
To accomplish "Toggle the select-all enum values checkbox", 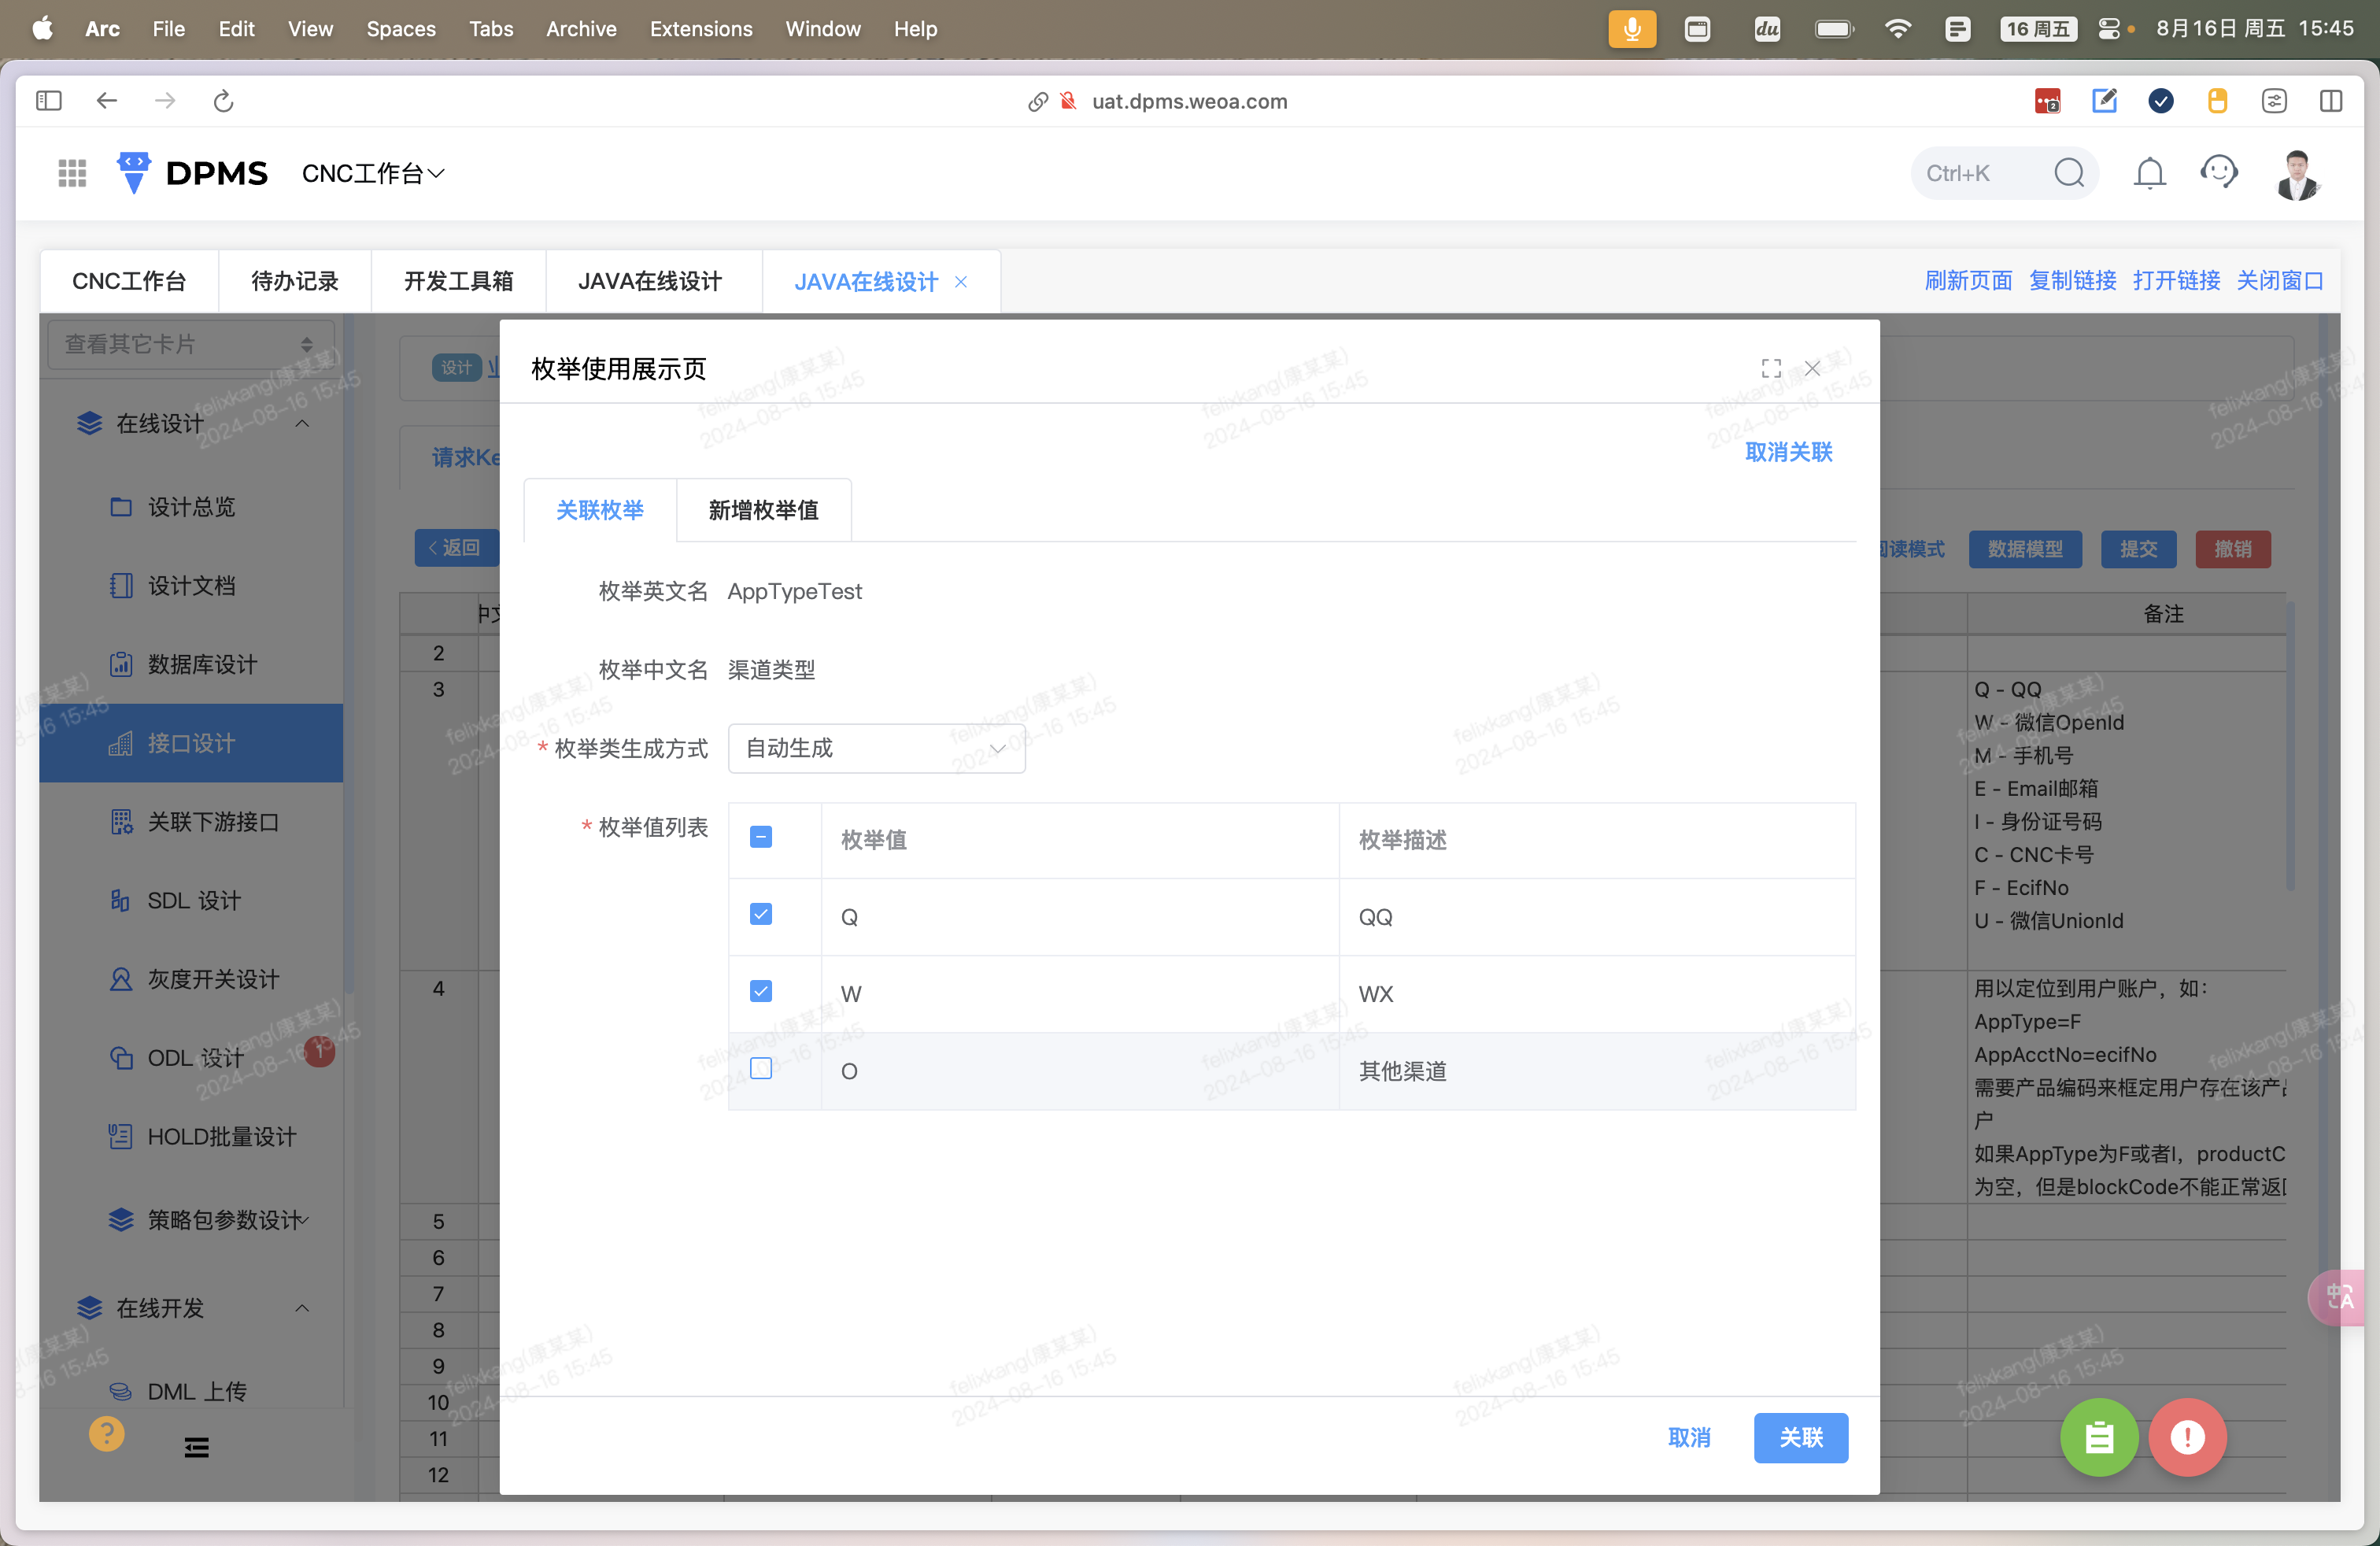I will tap(761, 837).
